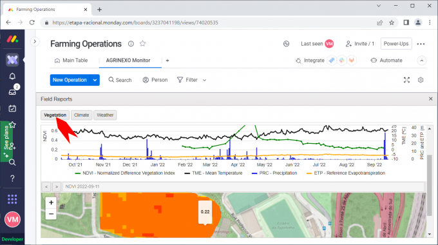Collapse board header chevron
Screen dimensions: 438x245
tap(421, 61)
